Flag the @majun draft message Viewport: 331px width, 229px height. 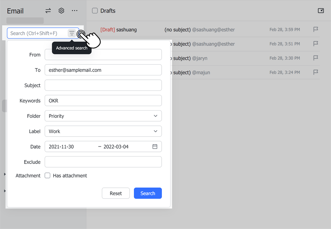(x=316, y=72)
